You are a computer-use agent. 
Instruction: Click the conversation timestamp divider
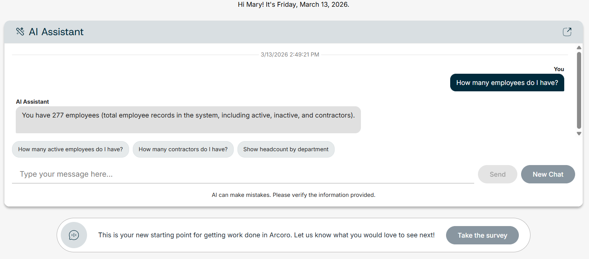[x=290, y=55]
